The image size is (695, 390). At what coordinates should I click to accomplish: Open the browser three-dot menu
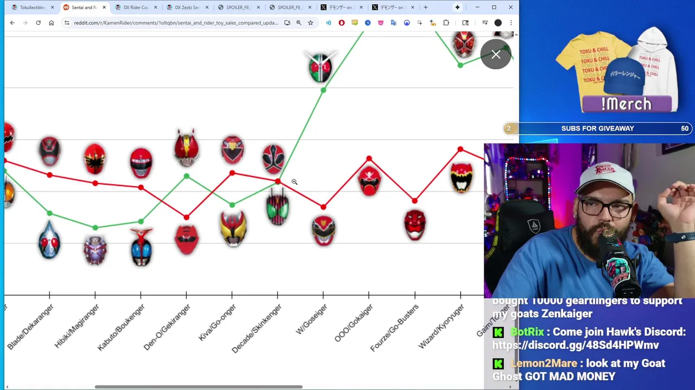[x=511, y=23]
